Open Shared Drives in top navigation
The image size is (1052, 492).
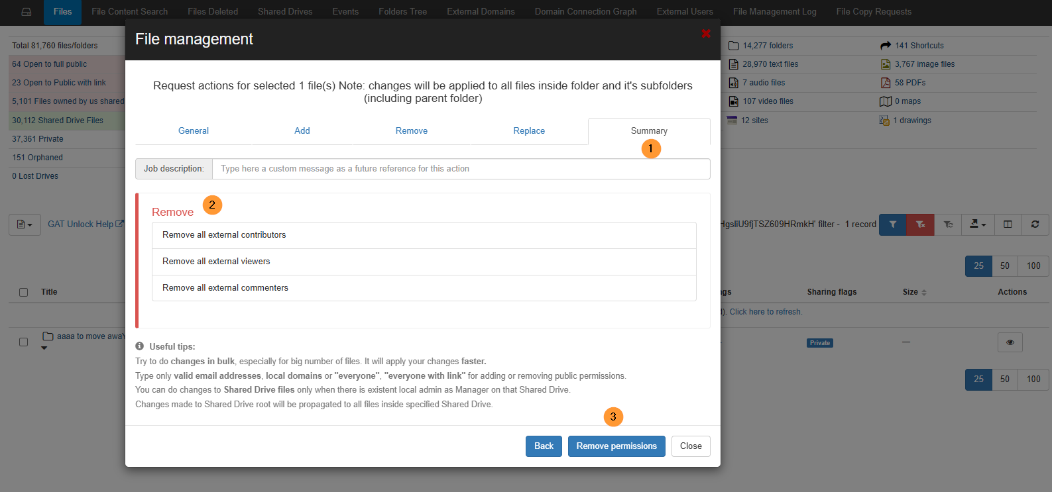pos(285,12)
